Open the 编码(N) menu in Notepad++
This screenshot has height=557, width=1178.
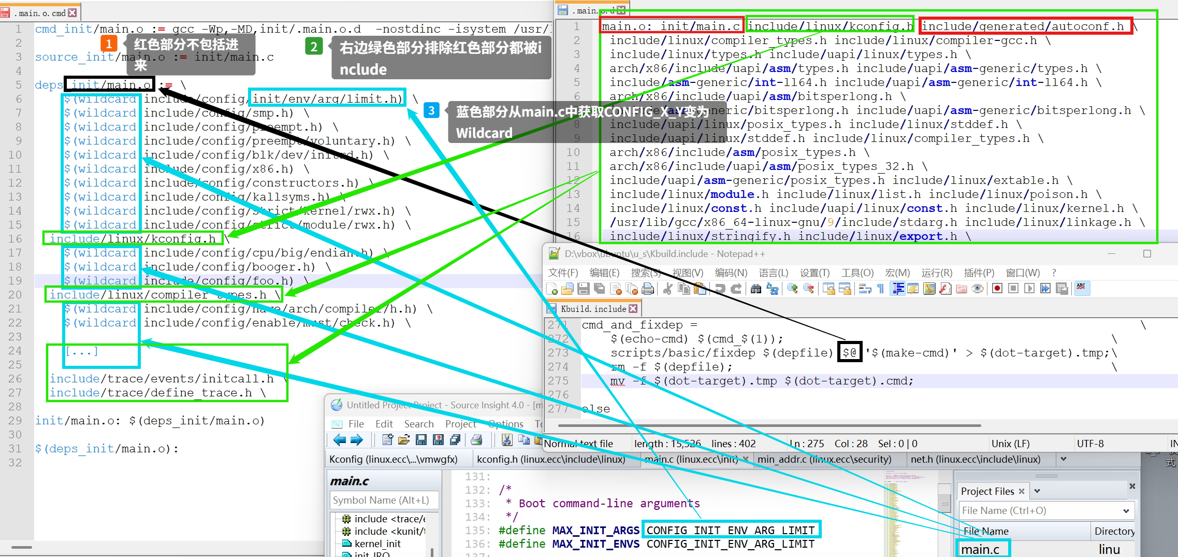731,273
